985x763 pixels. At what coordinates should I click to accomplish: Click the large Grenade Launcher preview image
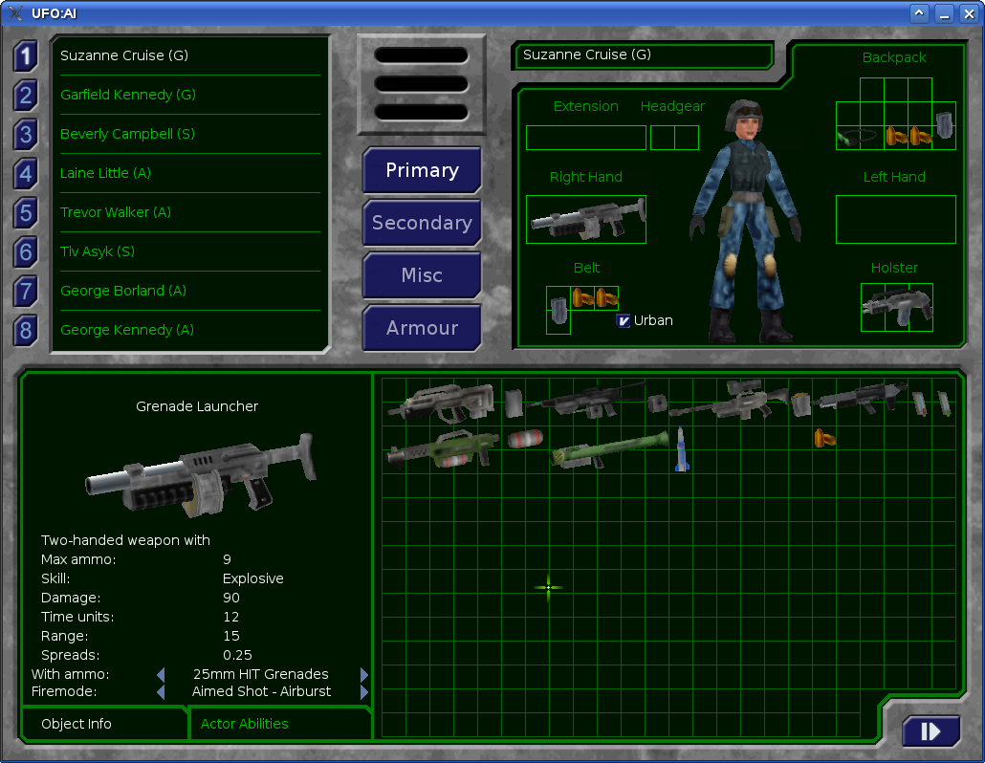point(200,474)
